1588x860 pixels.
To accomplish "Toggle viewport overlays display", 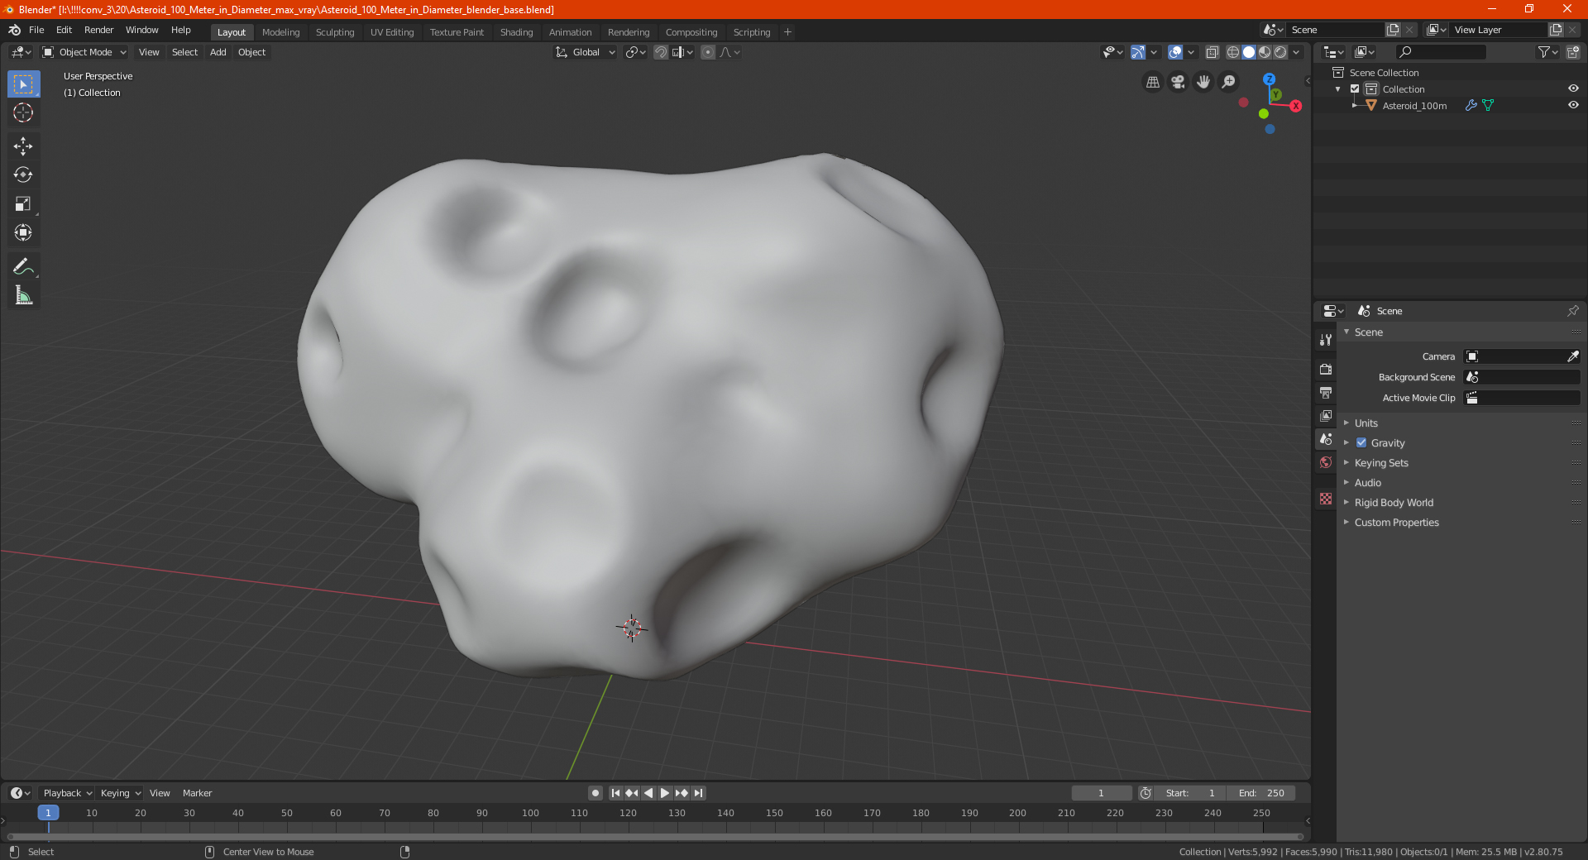I will [1175, 52].
